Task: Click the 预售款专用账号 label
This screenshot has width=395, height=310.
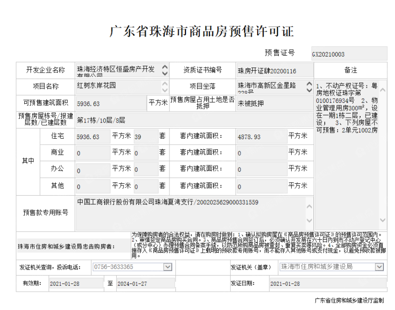Action: (45, 212)
